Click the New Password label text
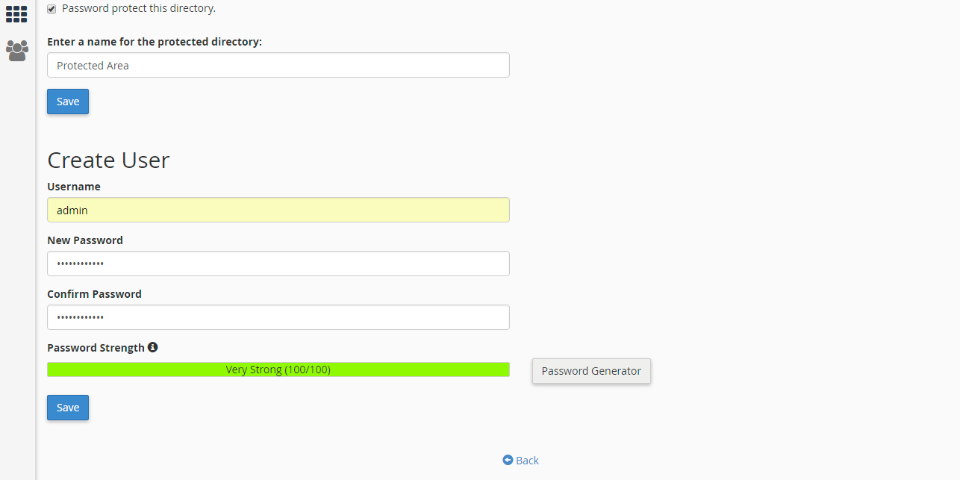The width and height of the screenshot is (960, 480). click(85, 240)
